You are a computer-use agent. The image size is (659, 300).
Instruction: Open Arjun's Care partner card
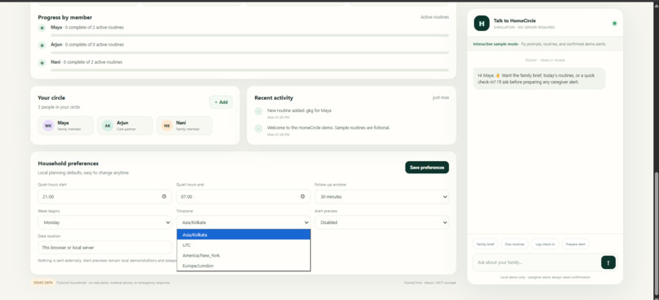(x=125, y=126)
